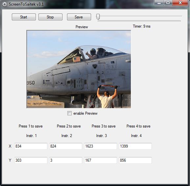The height and width of the screenshot is (186, 190).
Task: Click the Start button
Action: tap(24, 17)
